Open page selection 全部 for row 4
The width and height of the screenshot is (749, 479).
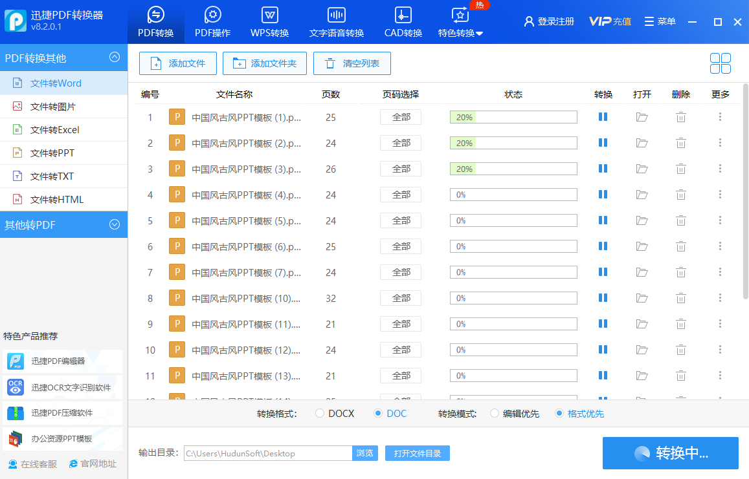pos(401,195)
